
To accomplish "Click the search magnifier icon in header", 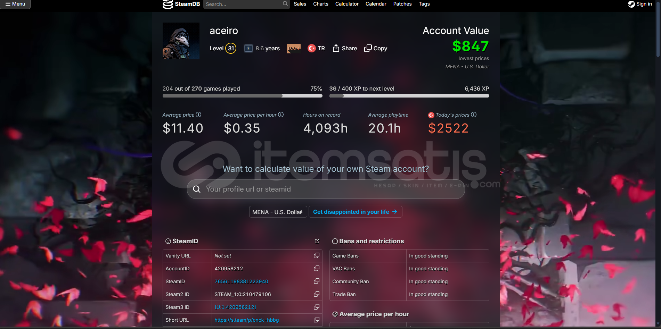I will [285, 4].
